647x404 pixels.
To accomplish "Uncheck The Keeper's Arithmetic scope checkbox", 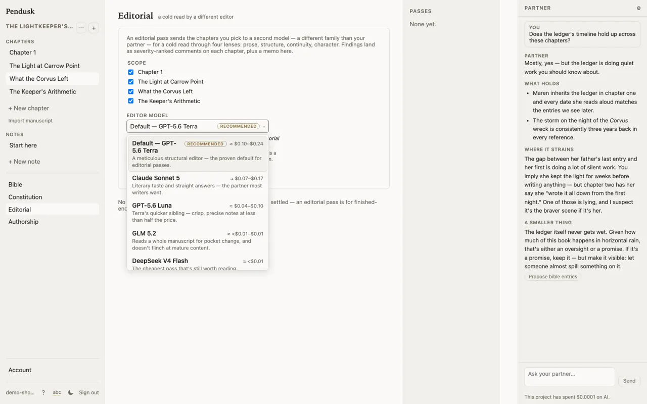I will (x=130, y=101).
